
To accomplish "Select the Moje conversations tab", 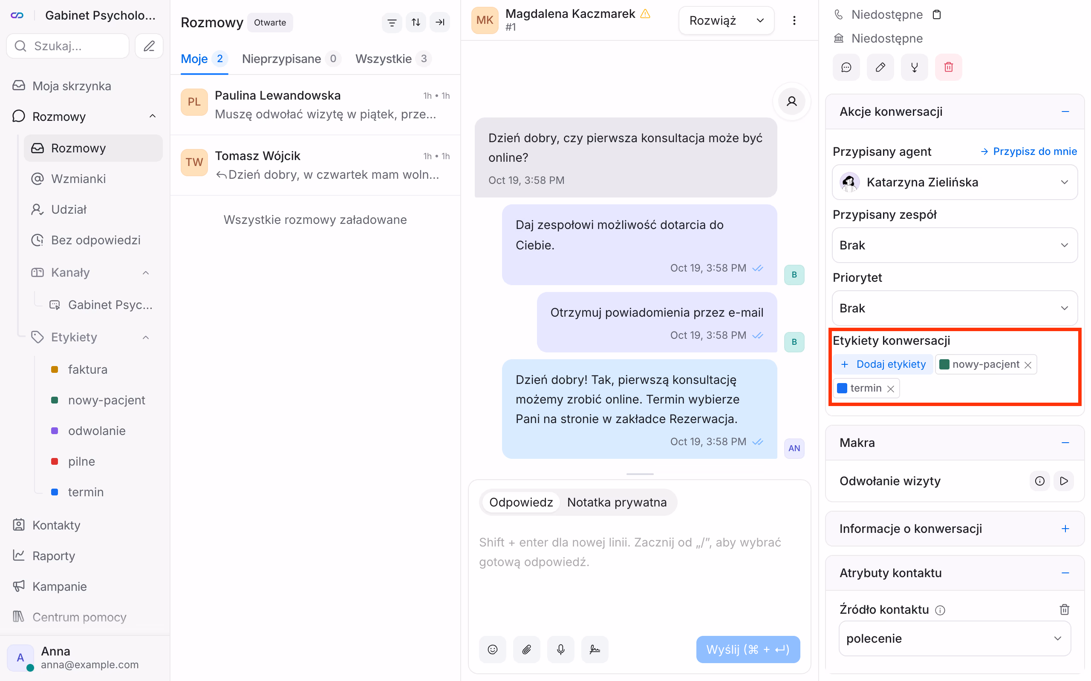I will [204, 59].
